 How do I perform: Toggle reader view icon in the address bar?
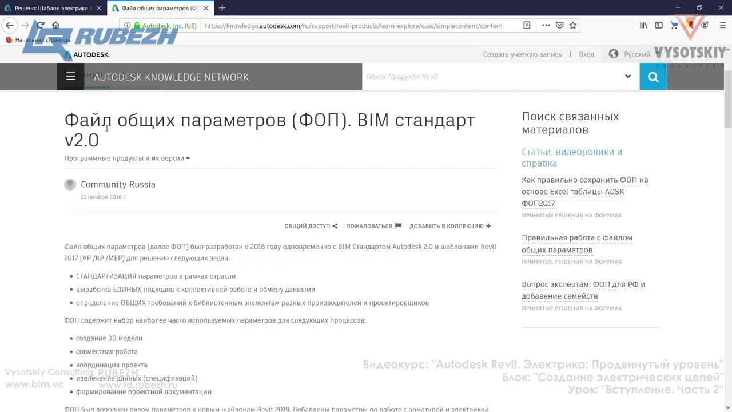(x=527, y=25)
